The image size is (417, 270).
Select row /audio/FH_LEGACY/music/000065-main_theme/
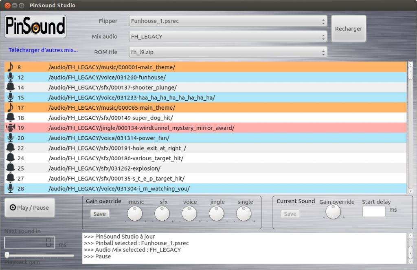click(206, 108)
